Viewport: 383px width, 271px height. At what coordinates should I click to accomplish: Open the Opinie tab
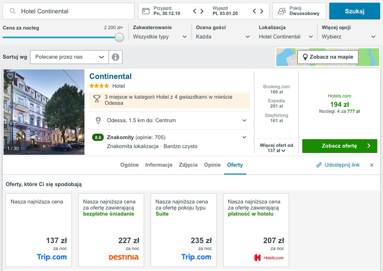pos(212,165)
